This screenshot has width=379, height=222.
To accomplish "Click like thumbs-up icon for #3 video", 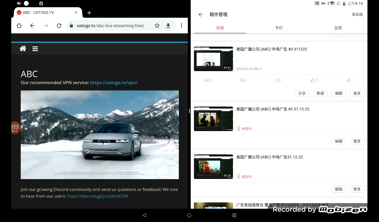I will 313,81.
